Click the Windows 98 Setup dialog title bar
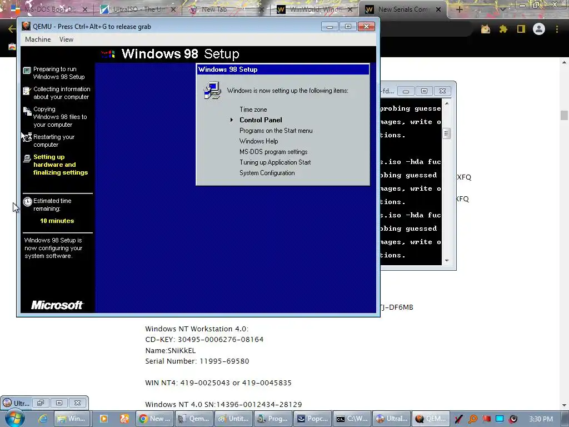This screenshot has height=427, width=569. [x=283, y=69]
